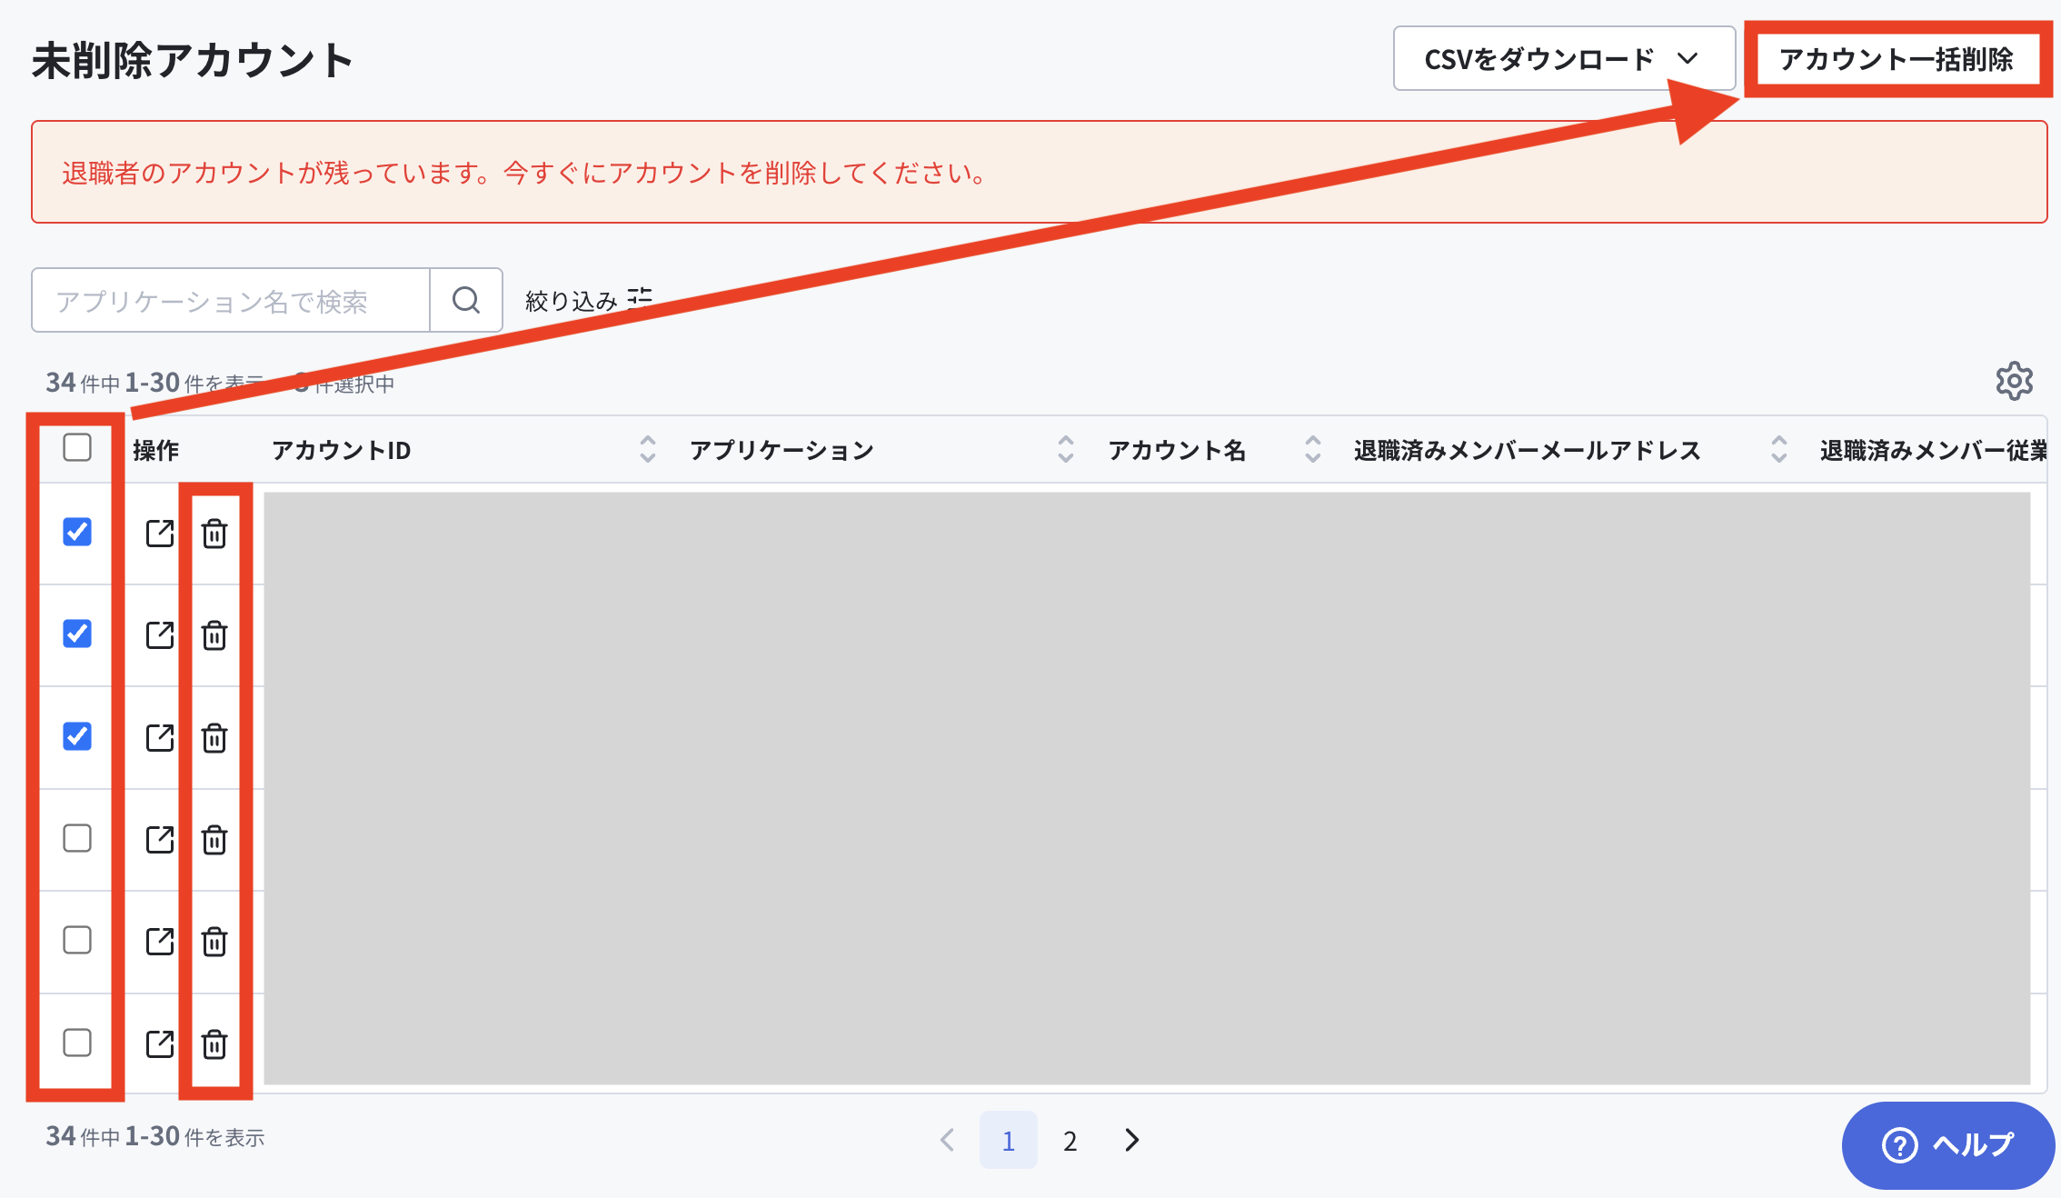Open the ヘルプ help button
2061x1198 pixels.
point(1947,1145)
